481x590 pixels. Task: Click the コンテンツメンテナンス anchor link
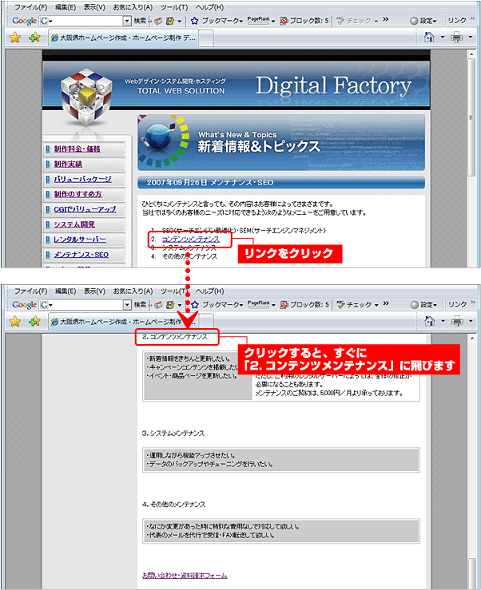click(191, 240)
